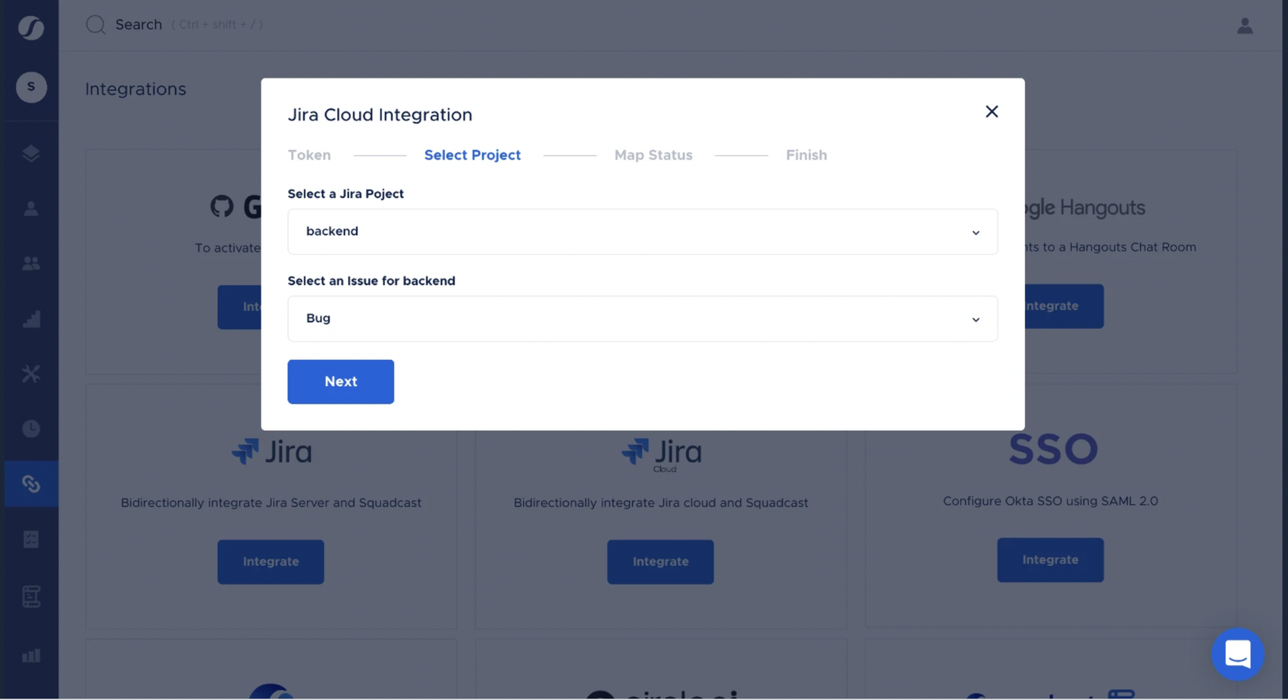
Task: Expand chevron of the backend project selector
Action: tap(975, 233)
